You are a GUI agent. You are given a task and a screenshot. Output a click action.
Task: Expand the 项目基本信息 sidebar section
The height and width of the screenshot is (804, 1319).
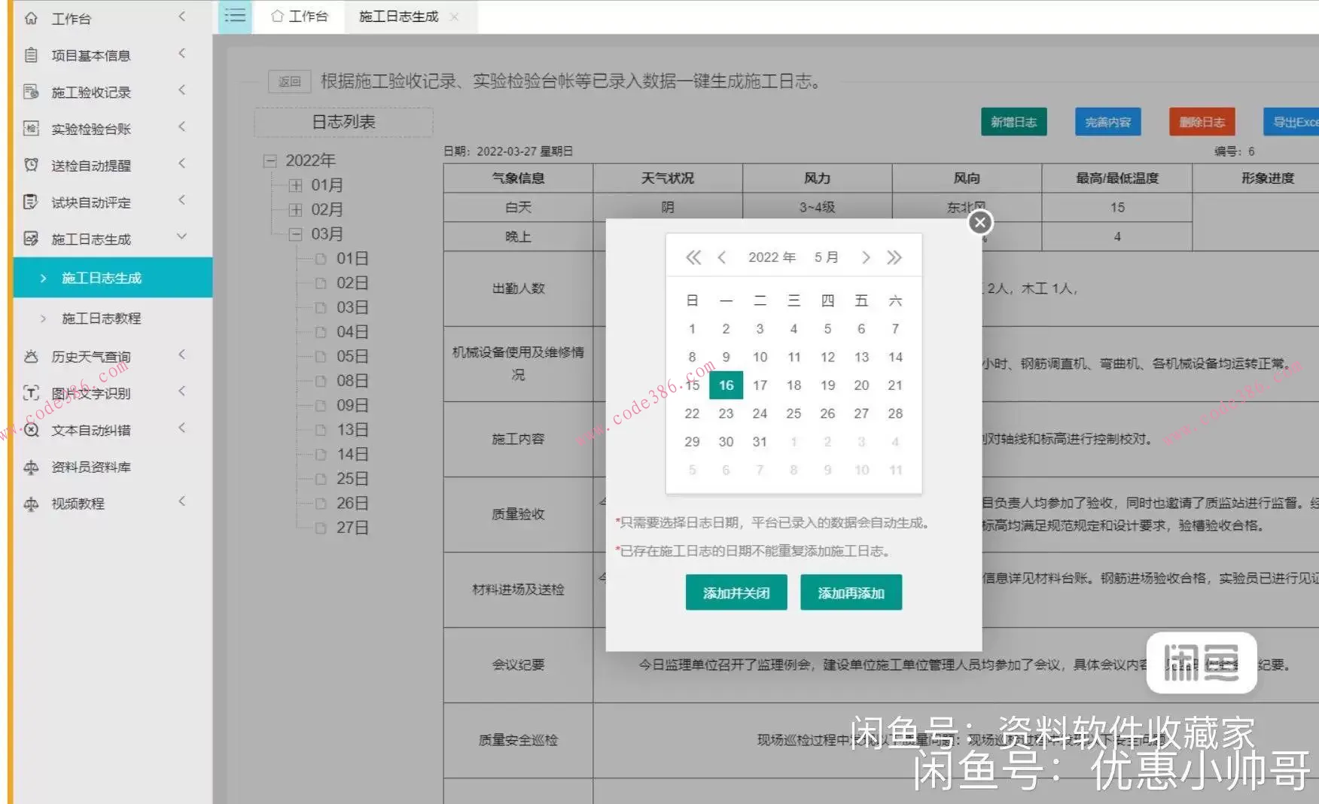pyautogui.click(x=90, y=54)
